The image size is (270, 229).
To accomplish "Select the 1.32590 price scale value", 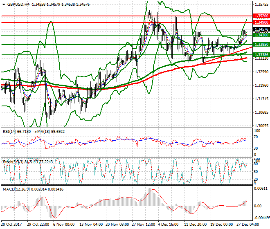I will coord(261,72).
